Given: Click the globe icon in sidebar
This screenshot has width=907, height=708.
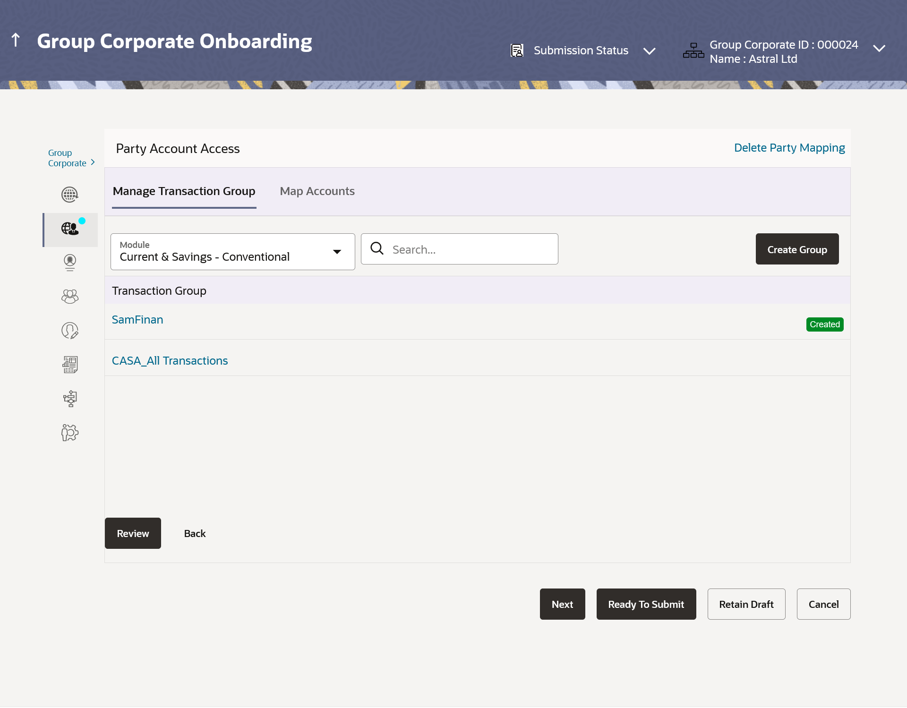Looking at the screenshot, I should coord(70,195).
